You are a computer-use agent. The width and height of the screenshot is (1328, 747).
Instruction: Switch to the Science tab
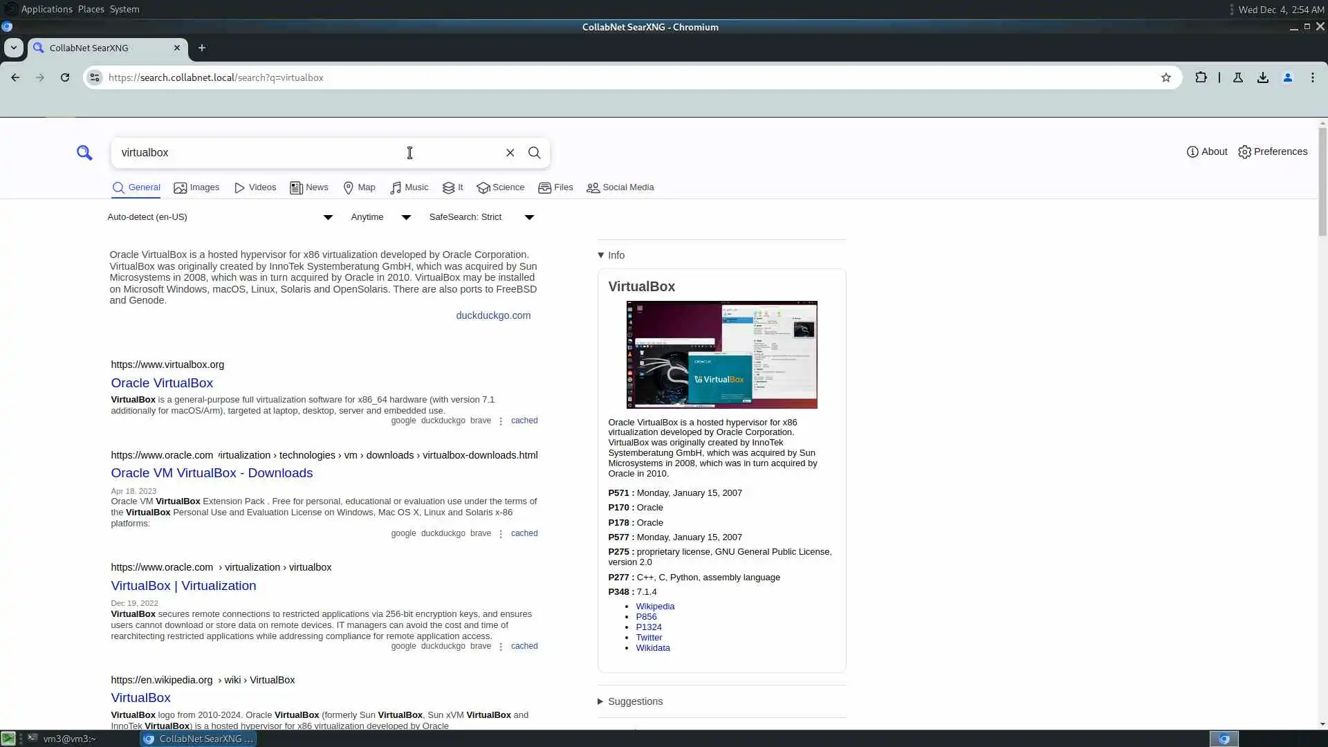[x=501, y=187]
